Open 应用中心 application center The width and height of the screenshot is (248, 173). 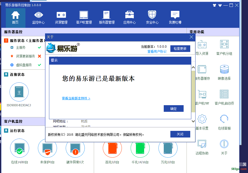tap(130, 18)
